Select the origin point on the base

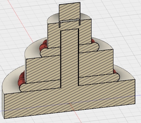pos(70,103)
